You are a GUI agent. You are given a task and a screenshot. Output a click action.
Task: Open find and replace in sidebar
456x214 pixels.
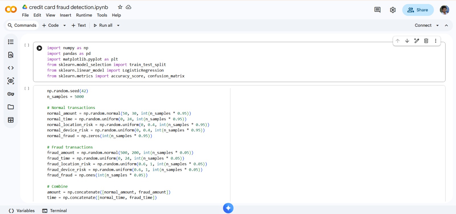click(x=11, y=55)
